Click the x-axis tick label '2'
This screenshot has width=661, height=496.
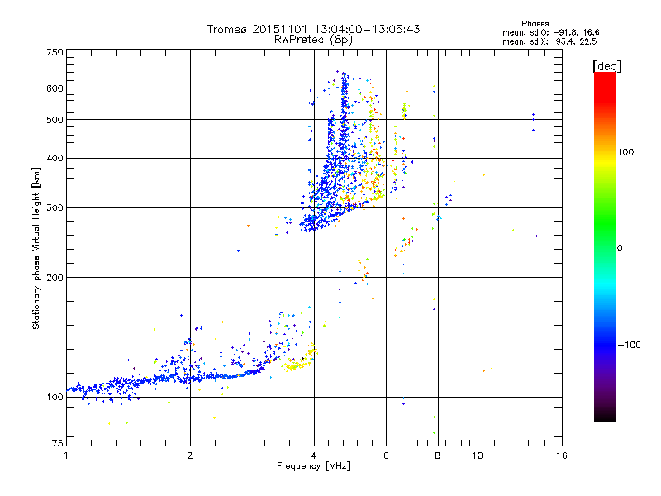coord(190,455)
